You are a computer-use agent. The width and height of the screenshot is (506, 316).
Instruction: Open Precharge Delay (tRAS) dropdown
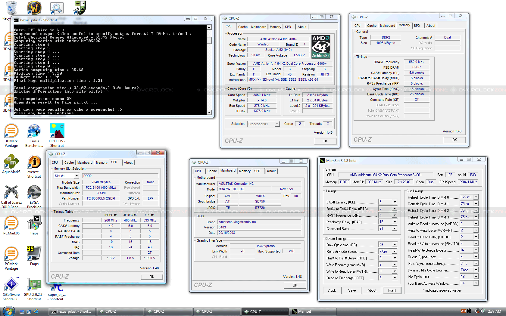(x=395, y=222)
